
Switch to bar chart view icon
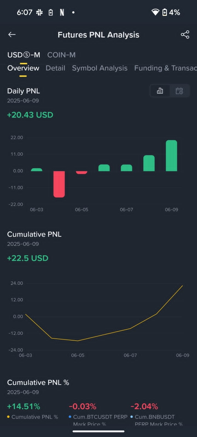coord(160,91)
